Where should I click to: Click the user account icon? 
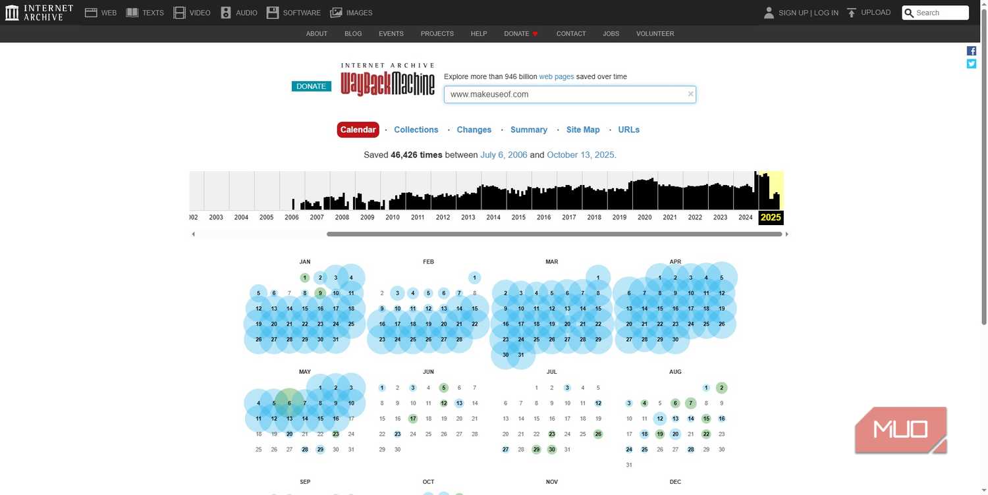pyautogui.click(x=769, y=13)
